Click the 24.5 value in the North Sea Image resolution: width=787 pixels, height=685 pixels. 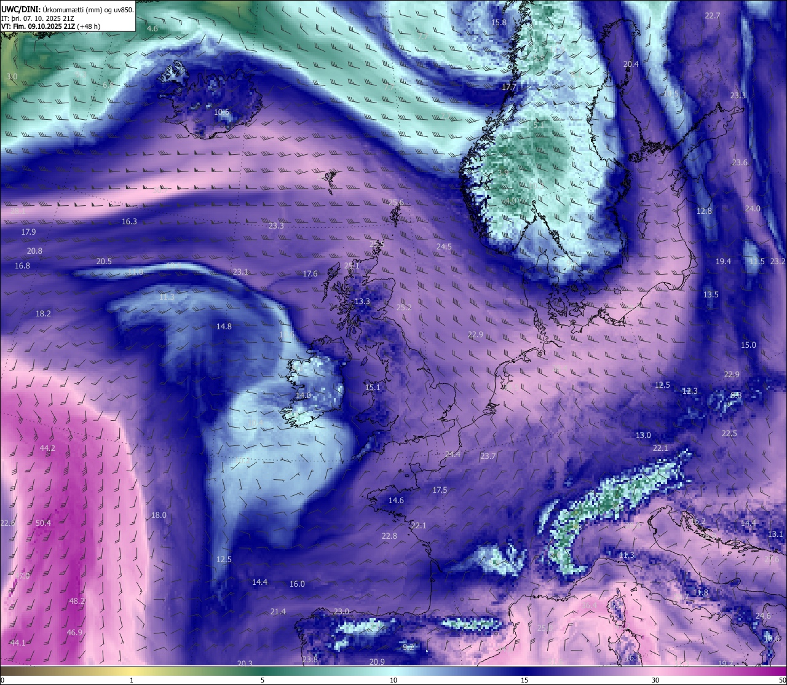point(444,247)
